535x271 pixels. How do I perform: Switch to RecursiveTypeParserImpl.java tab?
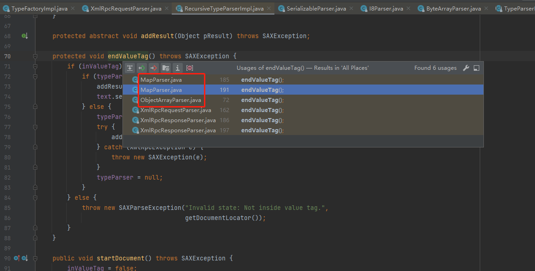tap(224, 9)
